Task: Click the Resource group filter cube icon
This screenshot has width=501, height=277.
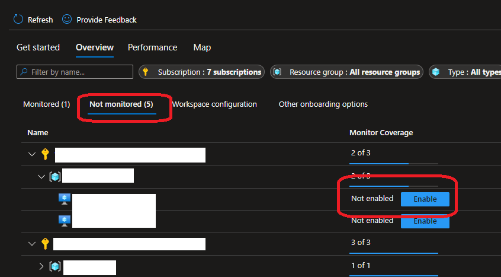Action: pyautogui.click(x=277, y=72)
